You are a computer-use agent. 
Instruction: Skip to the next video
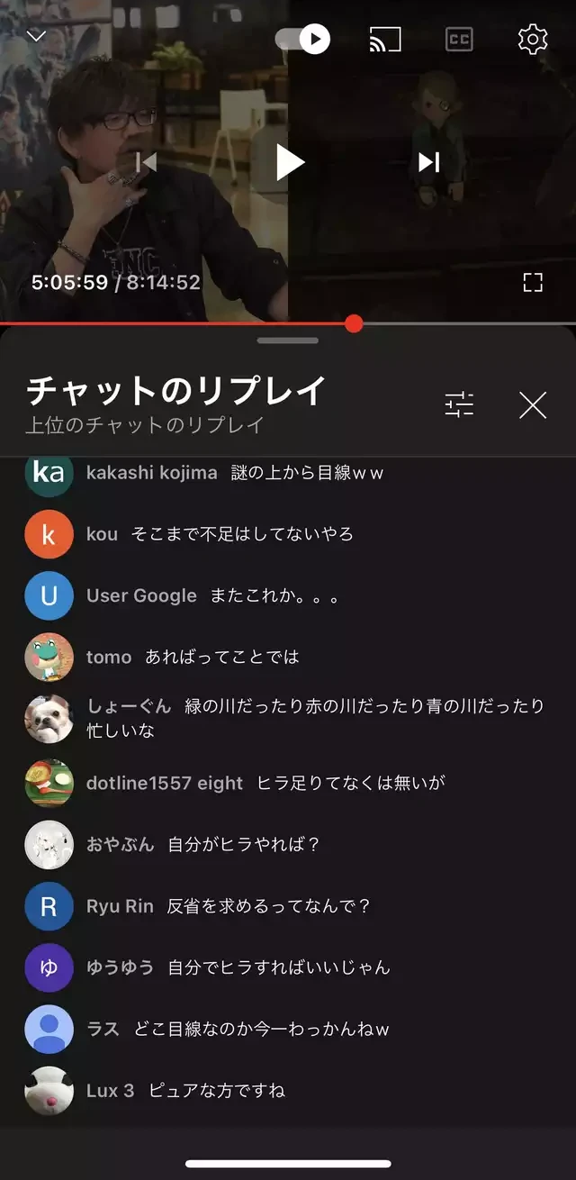[429, 162]
